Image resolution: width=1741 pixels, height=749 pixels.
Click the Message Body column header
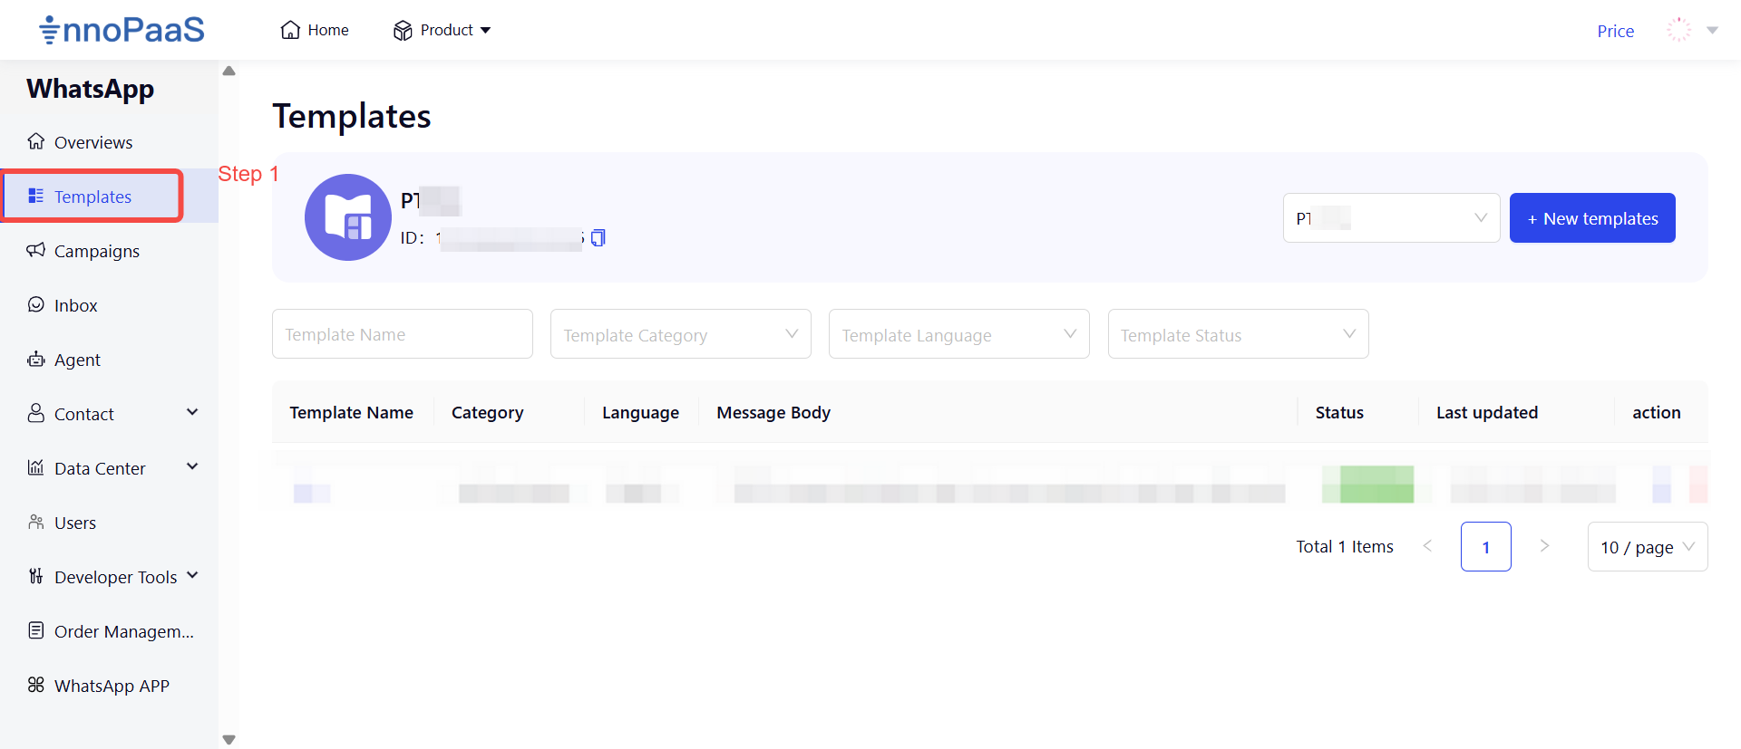[773, 413]
